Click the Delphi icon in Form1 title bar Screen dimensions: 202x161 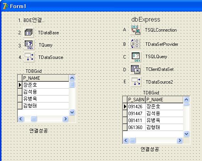pos(5,6)
